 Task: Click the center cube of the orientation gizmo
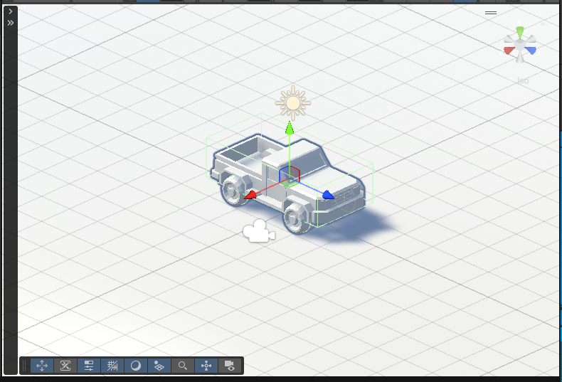pos(520,46)
